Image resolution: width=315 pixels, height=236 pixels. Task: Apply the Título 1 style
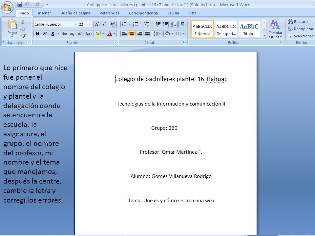click(249, 29)
